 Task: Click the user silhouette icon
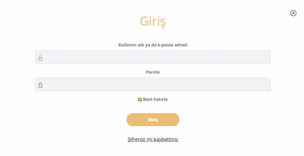[x=40, y=58]
